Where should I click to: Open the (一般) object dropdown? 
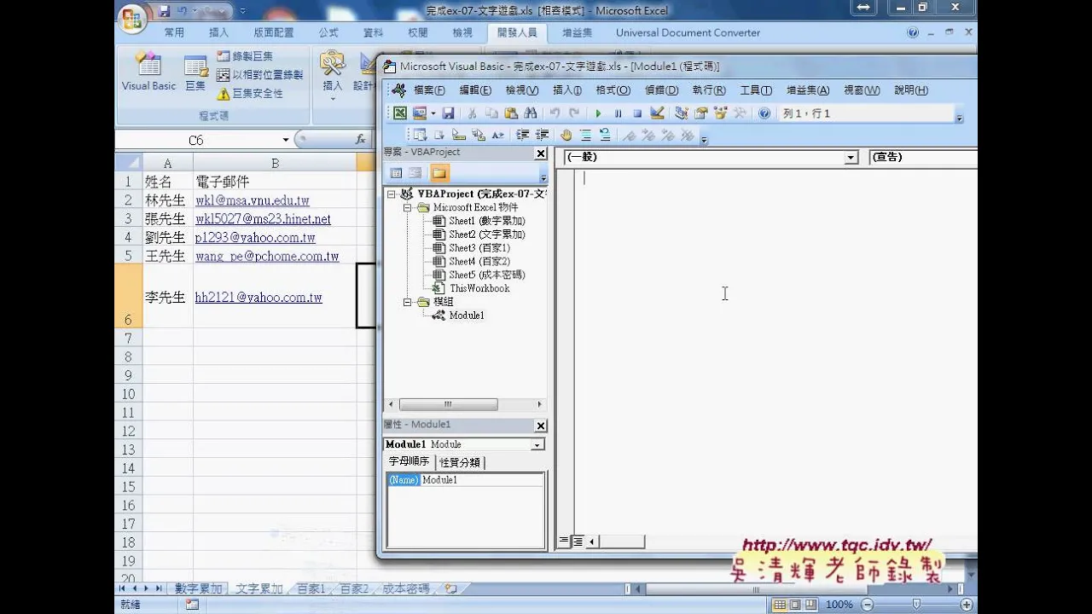pyautogui.click(x=850, y=158)
